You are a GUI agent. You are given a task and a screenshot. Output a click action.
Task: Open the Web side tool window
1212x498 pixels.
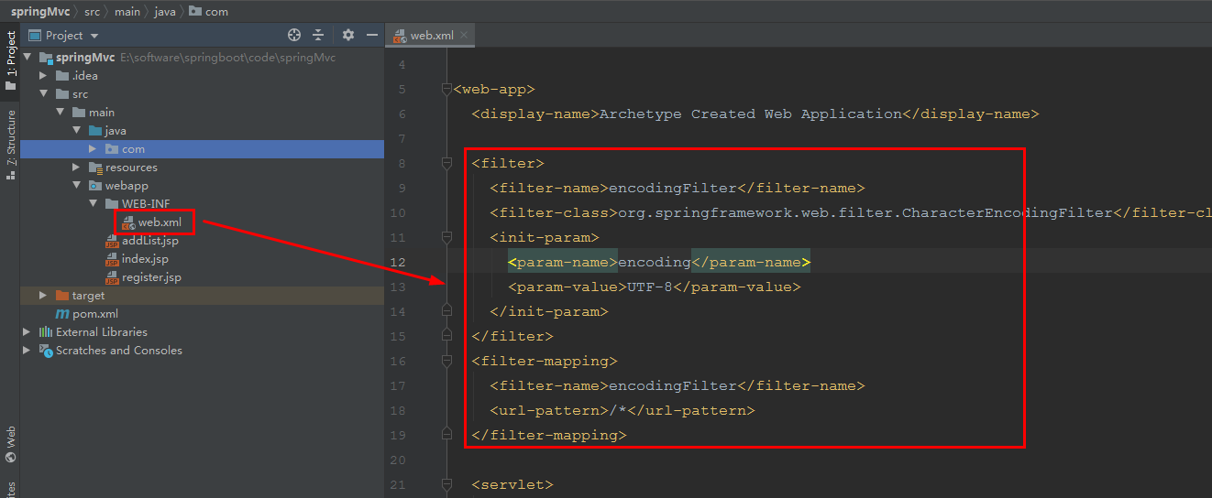coord(10,444)
